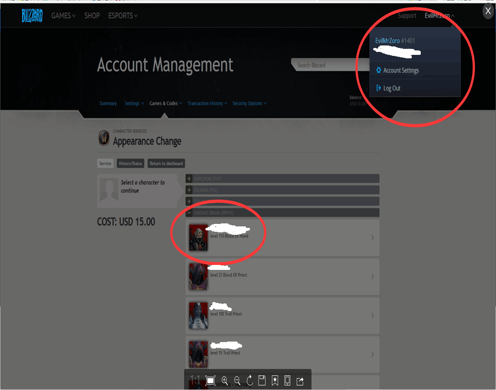Click the fit-to-screen icon

click(210, 381)
